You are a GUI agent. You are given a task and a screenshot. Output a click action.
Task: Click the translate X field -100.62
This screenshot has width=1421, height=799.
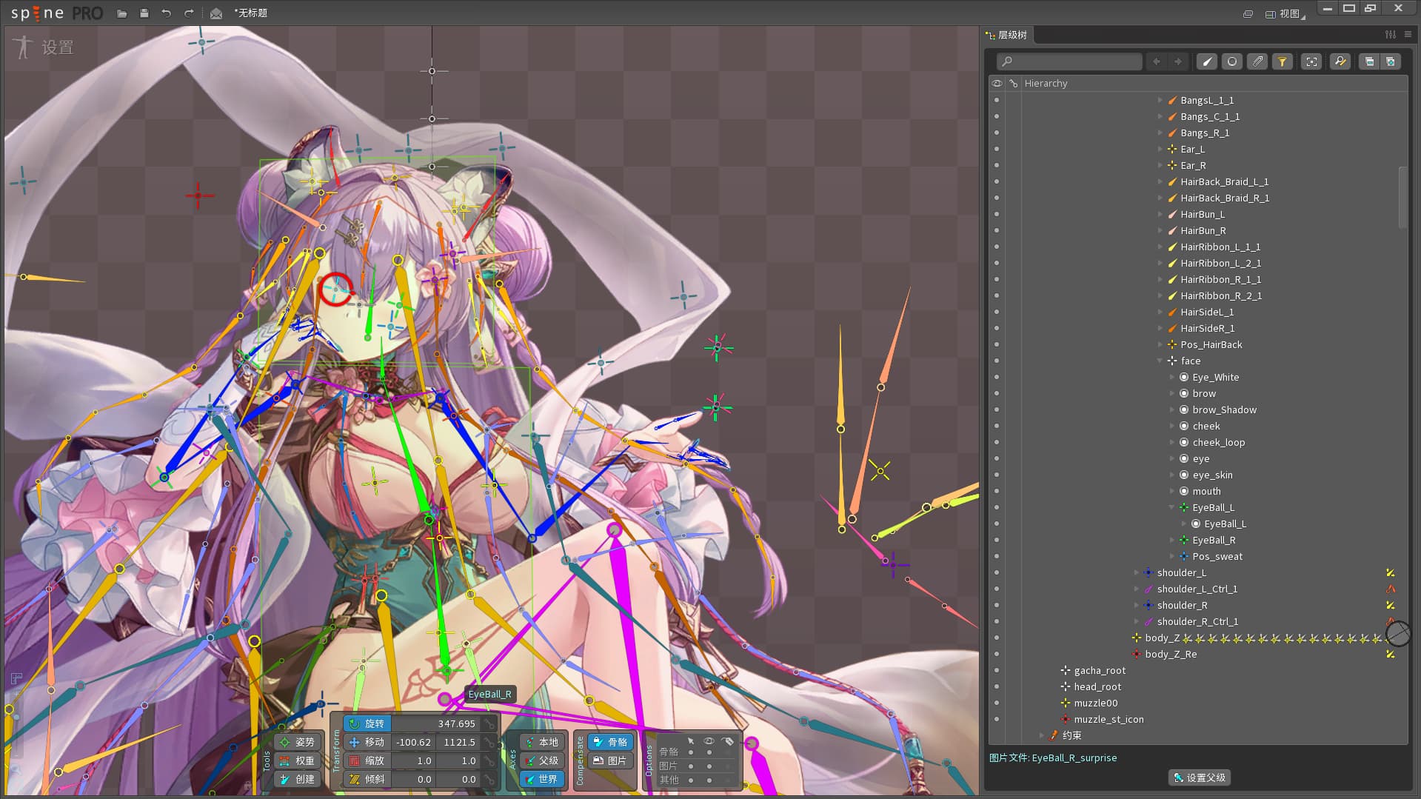413,742
